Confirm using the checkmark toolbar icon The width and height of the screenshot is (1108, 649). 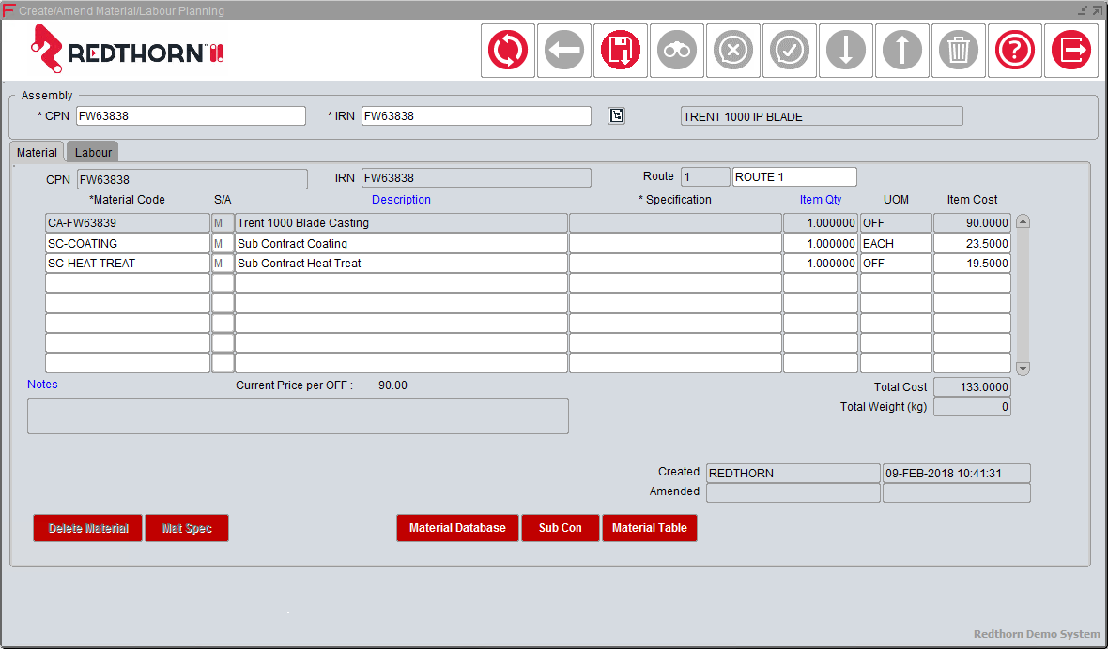(x=789, y=50)
